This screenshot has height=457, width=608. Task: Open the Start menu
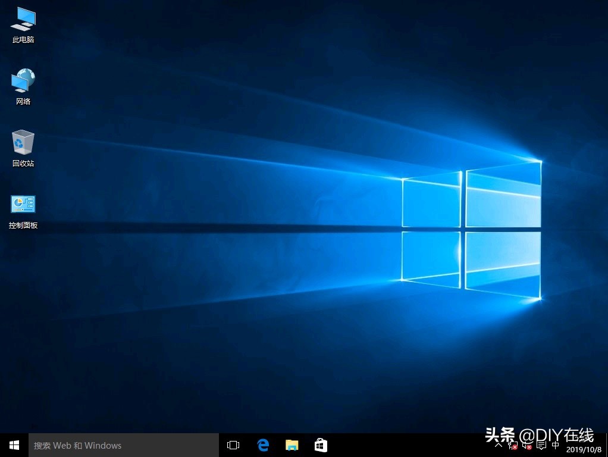pyautogui.click(x=13, y=445)
